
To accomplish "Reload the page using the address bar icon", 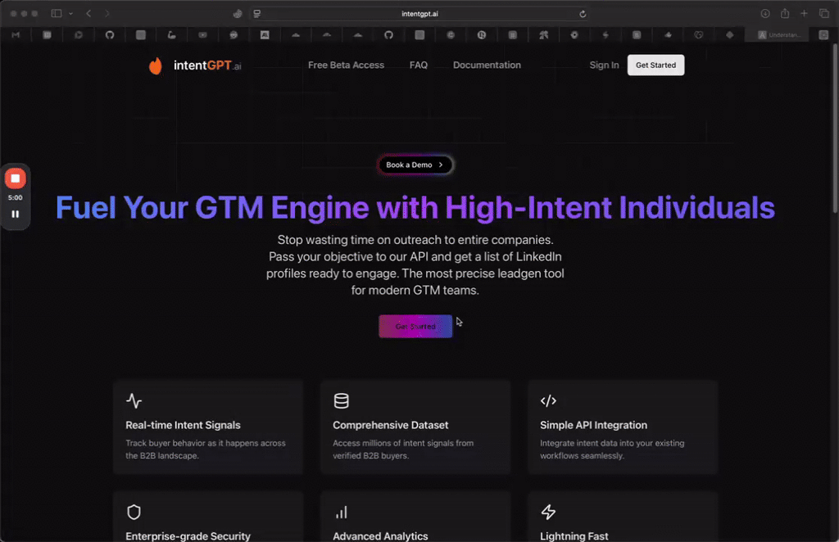I will (583, 14).
